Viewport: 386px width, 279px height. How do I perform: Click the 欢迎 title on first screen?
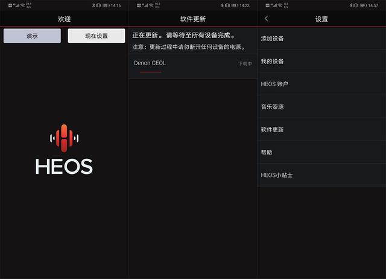[x=65, y=19]
